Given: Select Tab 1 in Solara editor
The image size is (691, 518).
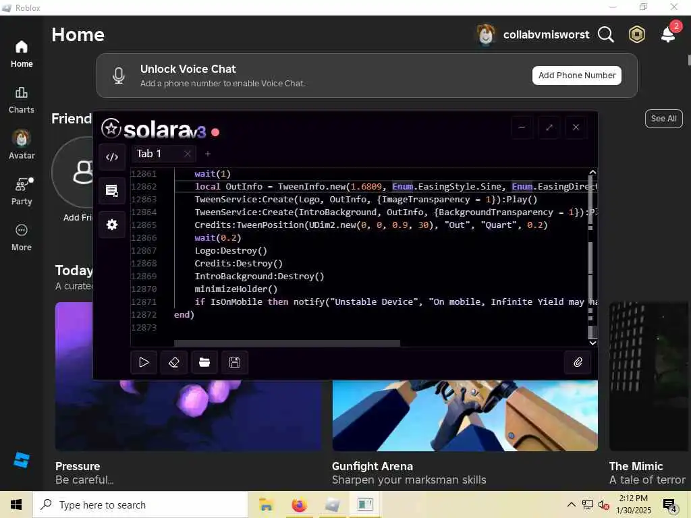Looking at the screenshot, I should [149, 154].
